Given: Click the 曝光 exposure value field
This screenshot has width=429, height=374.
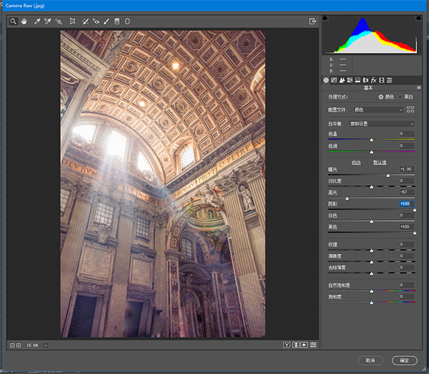Looking at the screenshot, I should click(x=406, y=169).
